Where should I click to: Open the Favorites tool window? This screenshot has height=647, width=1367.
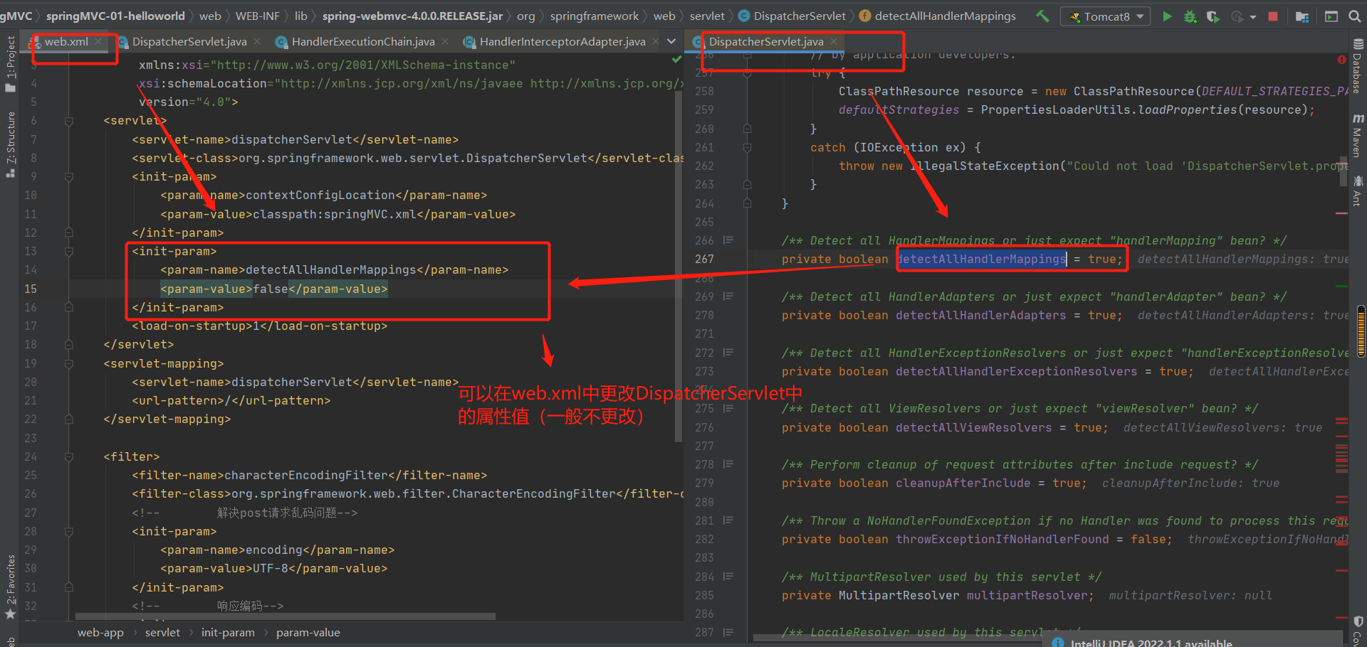[x=10, y=587]
